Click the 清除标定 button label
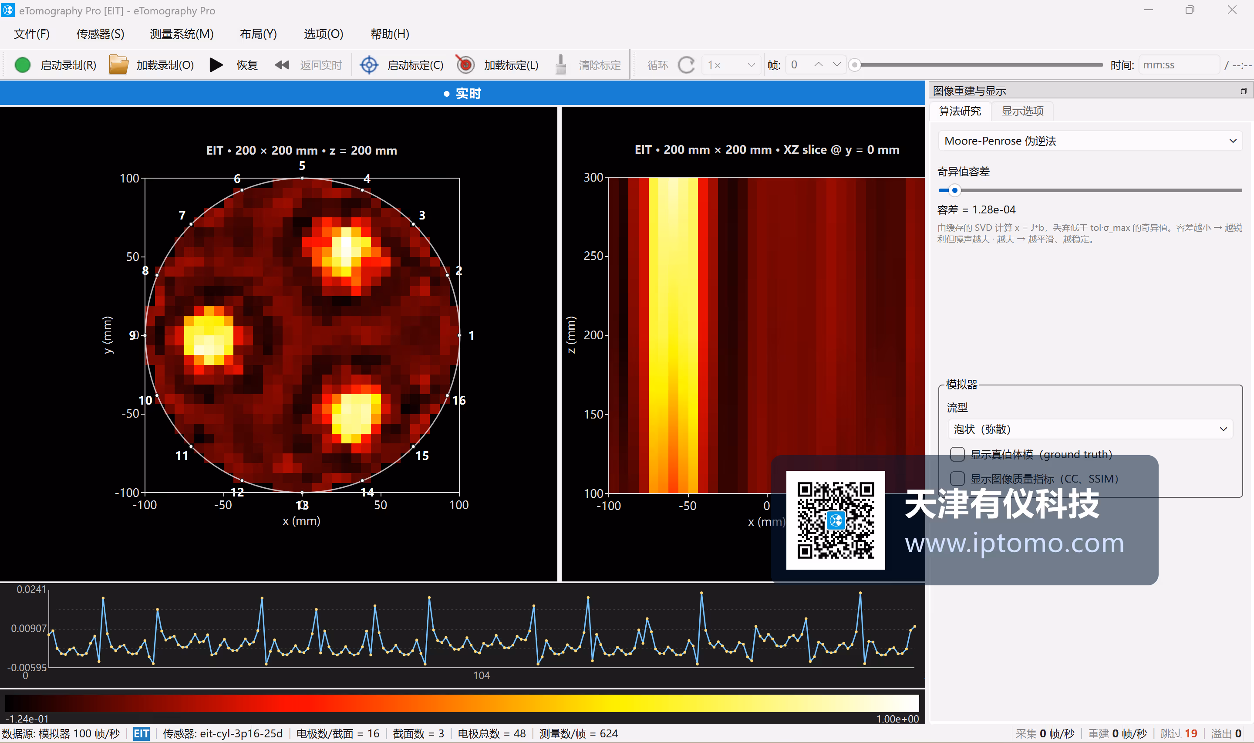Image resolution: width=1254 pixels, height=743 pixels. click(600, 66)
